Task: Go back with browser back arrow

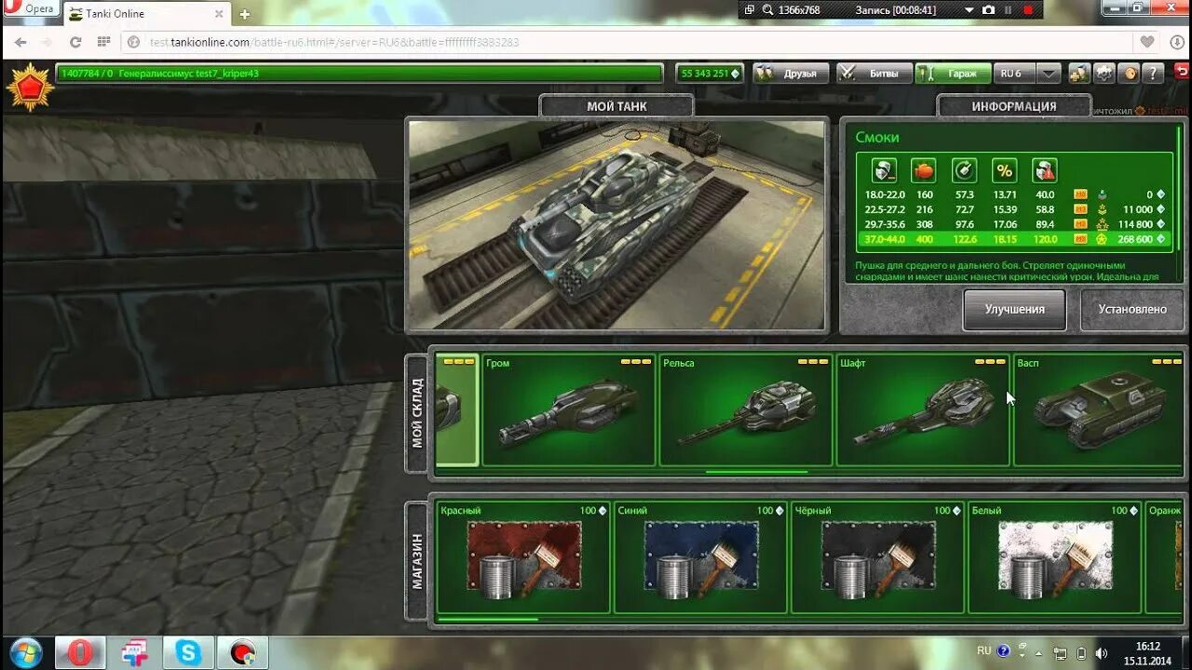Action: coord(20,42)
